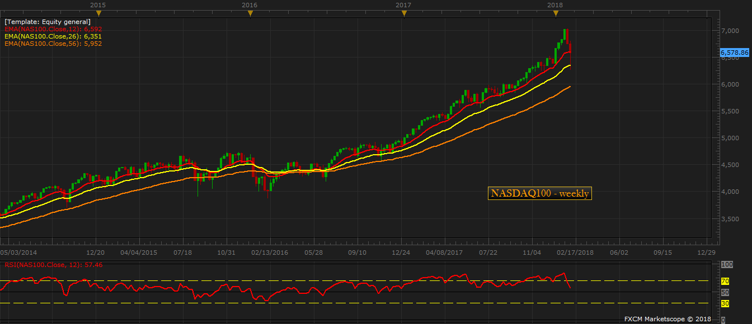Image resolution: width=752 pixels, height=324 pixels.
Task: Click the 5,500 price axis label
Action: pos(730,111)
